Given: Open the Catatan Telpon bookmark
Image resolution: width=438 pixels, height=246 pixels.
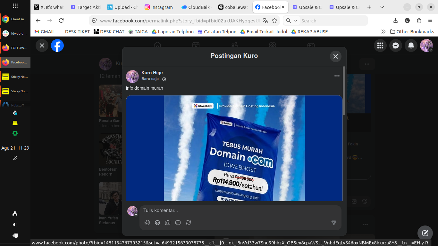Looking at the screenshot, I should coord(217,32).
